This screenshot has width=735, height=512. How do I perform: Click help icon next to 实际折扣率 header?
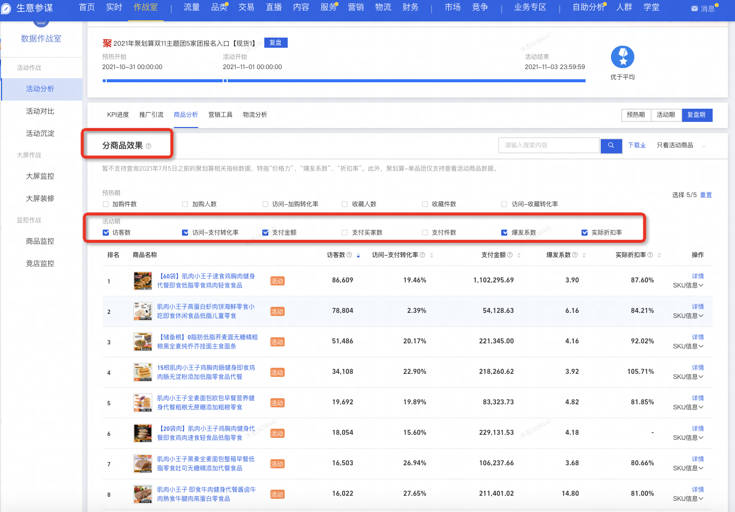(650, 255)
